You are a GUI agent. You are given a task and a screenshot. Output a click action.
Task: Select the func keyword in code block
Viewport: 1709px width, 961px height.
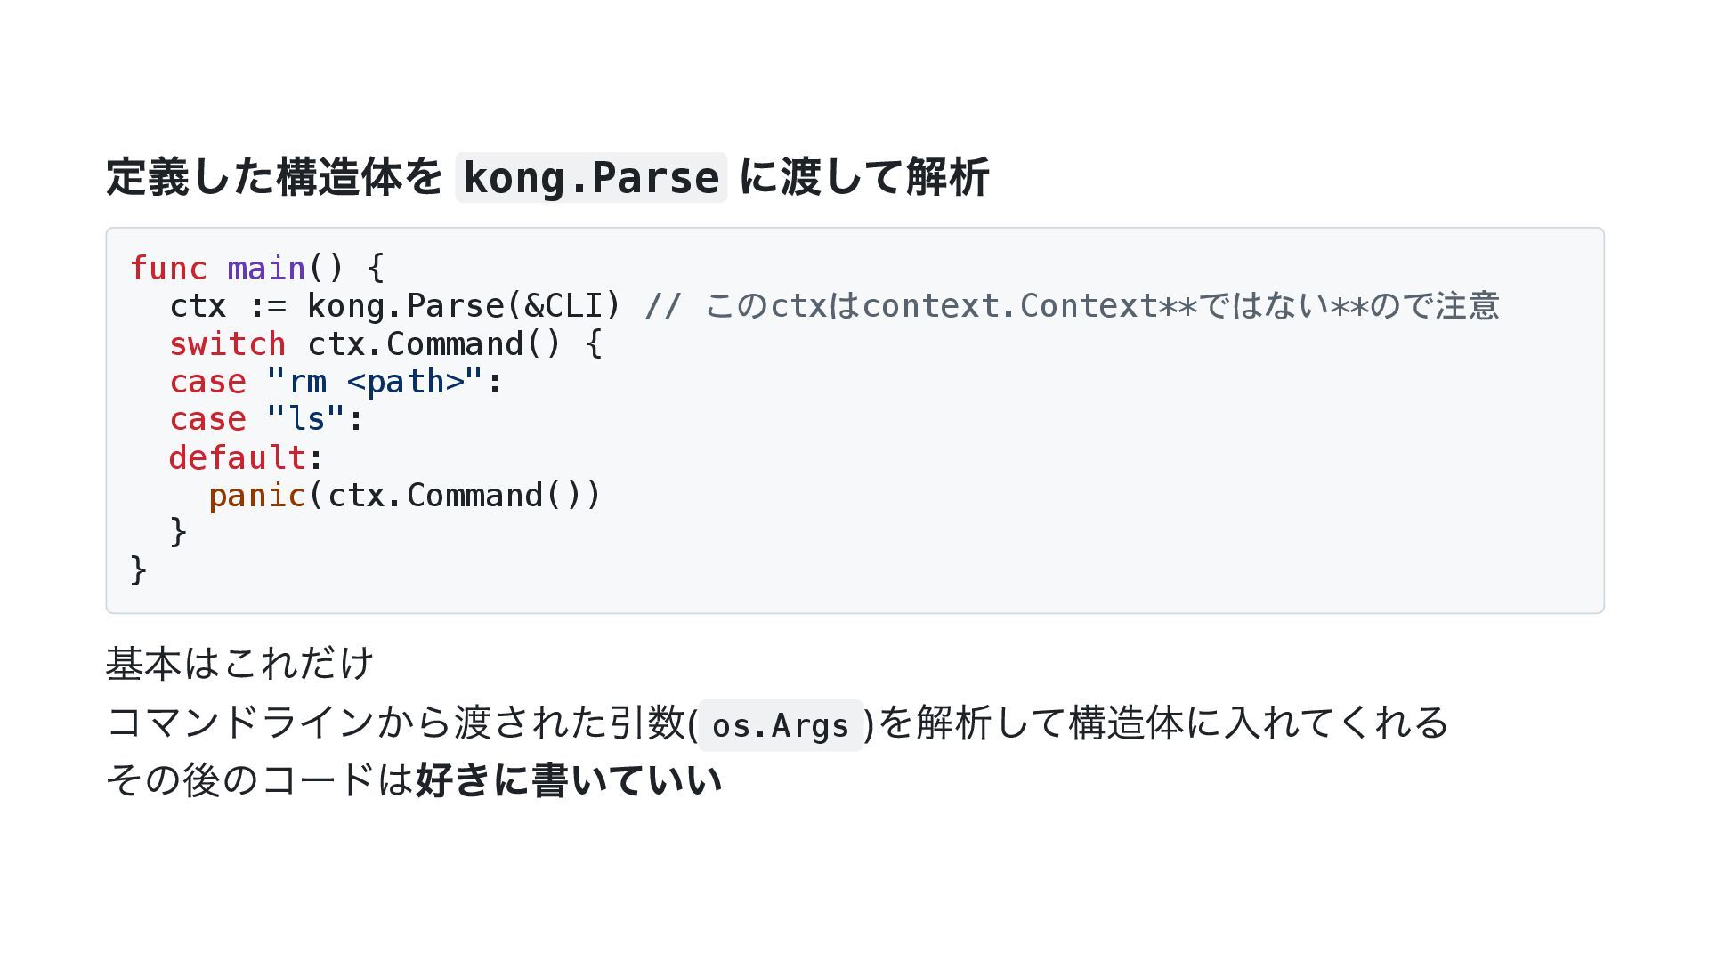point(168,268)
